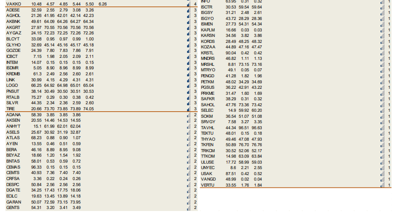Select the ISGYO ticker name

(x=207, y=18)
